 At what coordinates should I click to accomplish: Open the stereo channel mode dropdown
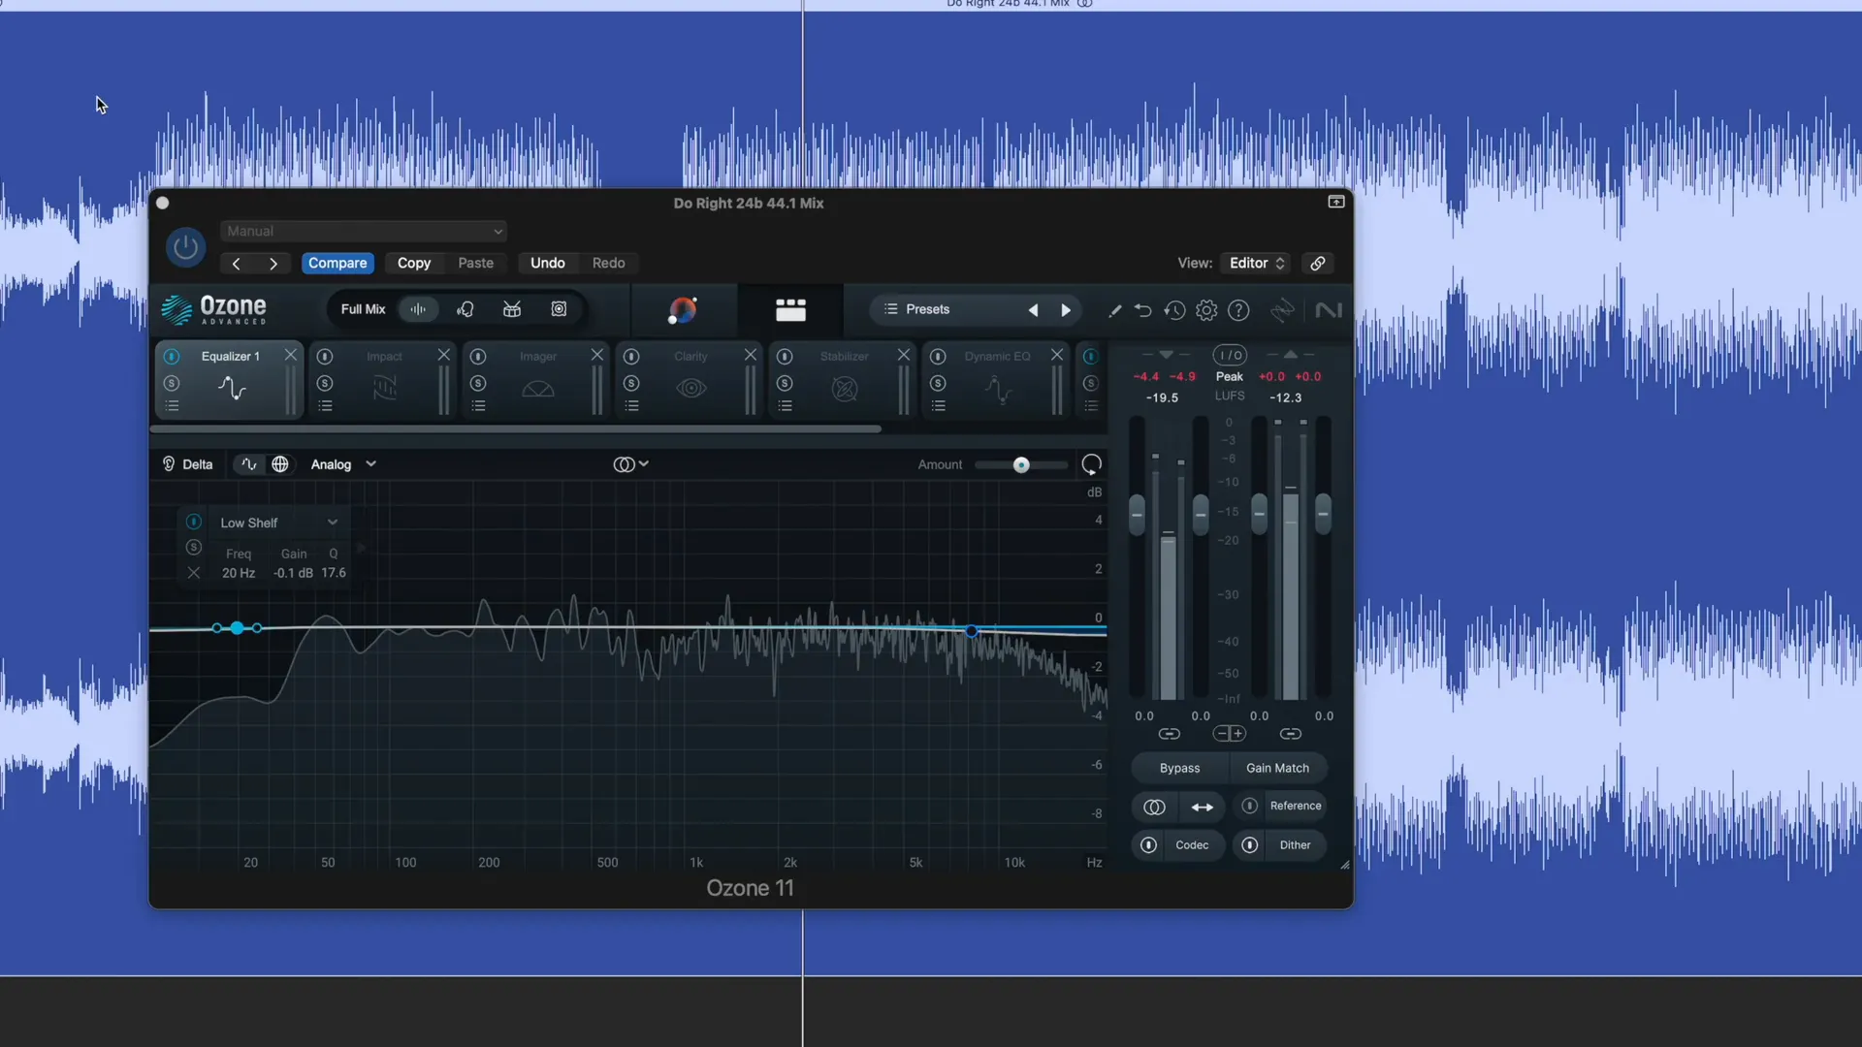pos(630,464)
